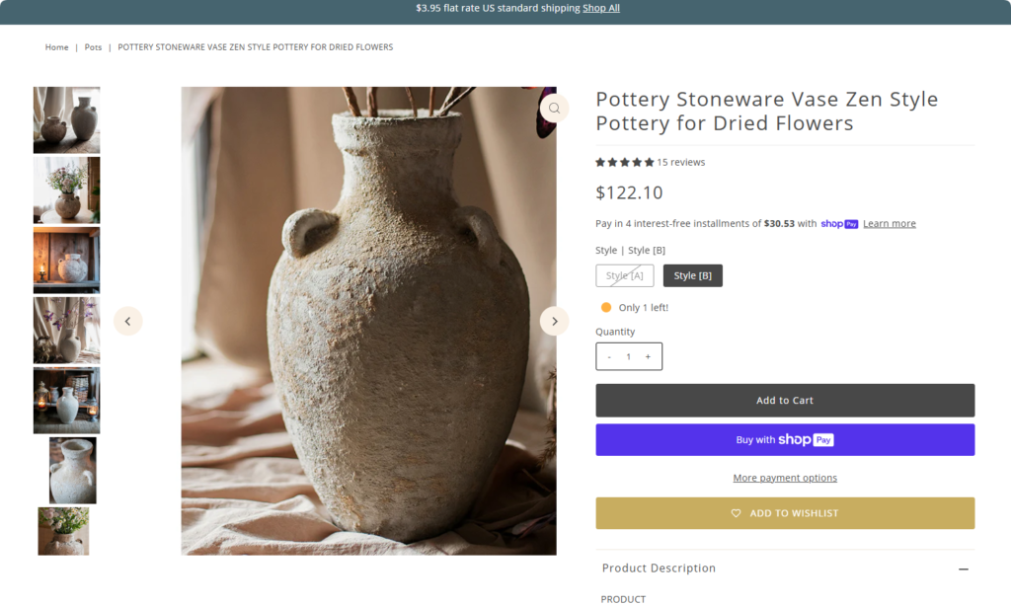This screenshot has height=606, width=1011.
Task: Click the quantity input field
Action: tap(628, 356)
